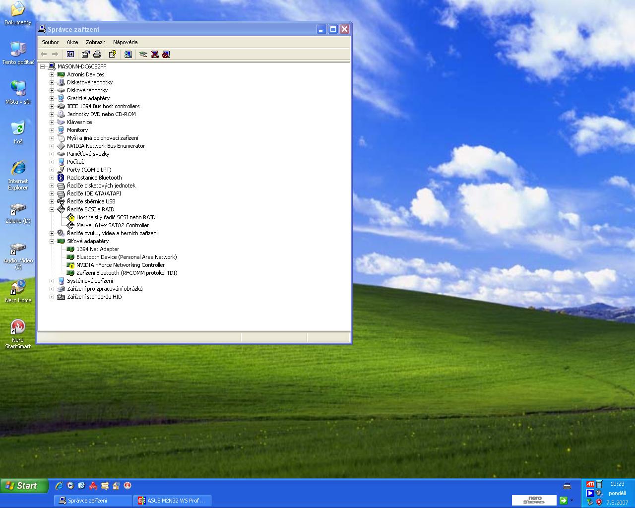
Task: Click Scan for hardware changes toolbar icon
Action: click(x=128, y=54)
